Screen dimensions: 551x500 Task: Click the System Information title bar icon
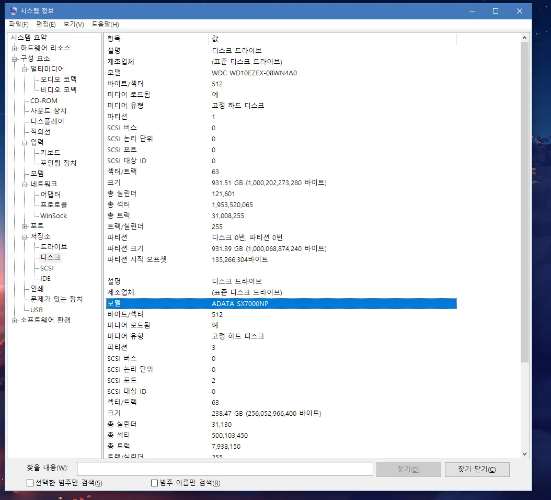pos(13,11)
